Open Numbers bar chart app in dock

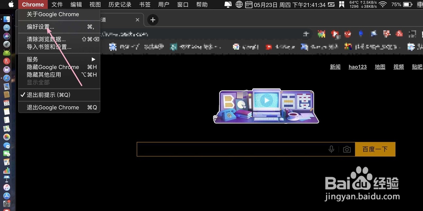coord(6,170)
